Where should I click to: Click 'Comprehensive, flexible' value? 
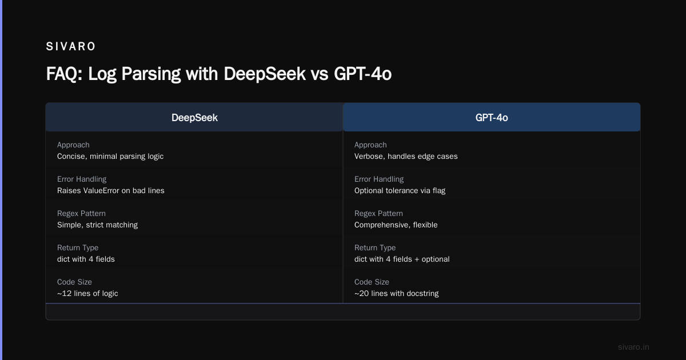pos(396,225)
